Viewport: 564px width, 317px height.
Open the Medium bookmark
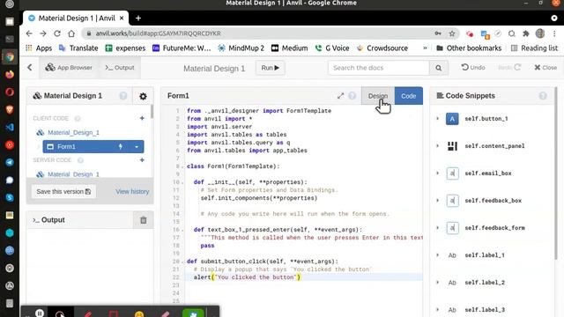[290, 48]
